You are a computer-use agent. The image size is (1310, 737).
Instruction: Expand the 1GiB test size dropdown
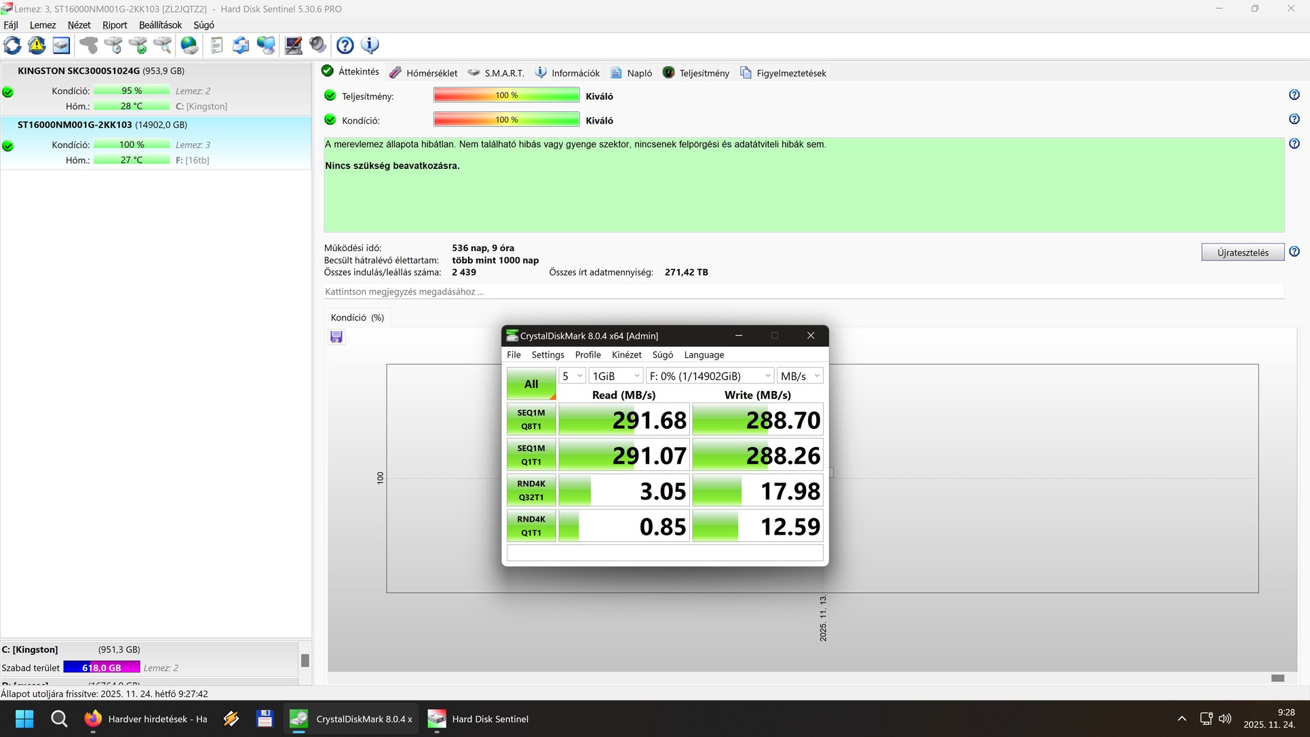(x=615, y=376)
